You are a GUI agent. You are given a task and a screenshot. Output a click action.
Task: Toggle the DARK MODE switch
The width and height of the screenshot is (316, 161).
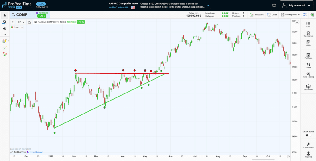(x=308, y=135)
